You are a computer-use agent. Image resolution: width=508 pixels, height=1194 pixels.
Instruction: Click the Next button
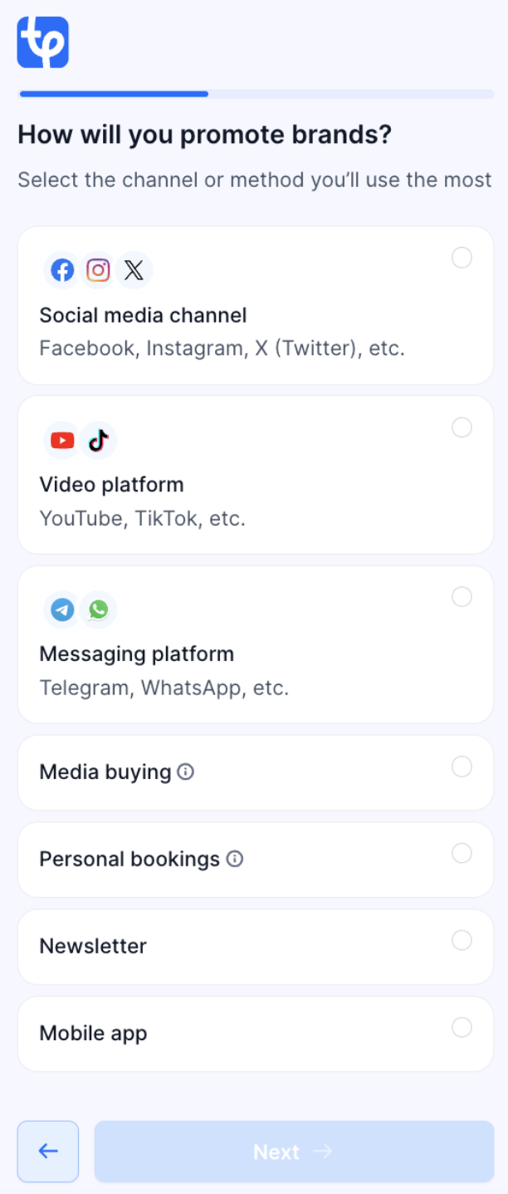click(294, 1152)
